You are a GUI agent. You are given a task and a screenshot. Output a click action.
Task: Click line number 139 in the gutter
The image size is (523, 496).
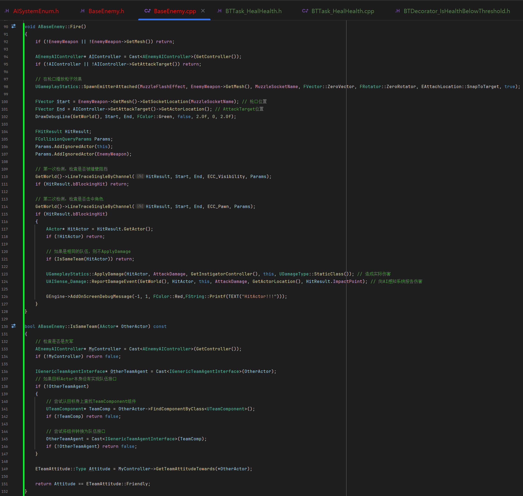5,394
